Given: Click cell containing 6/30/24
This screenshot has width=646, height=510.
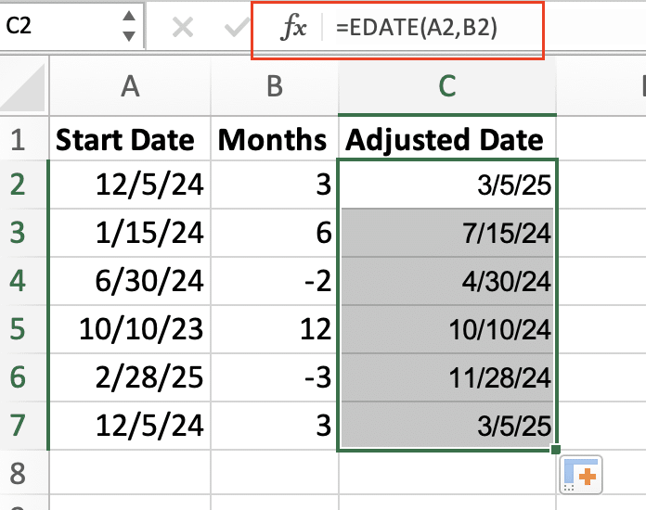Looking at the screenshot, I should coord(130,282).
